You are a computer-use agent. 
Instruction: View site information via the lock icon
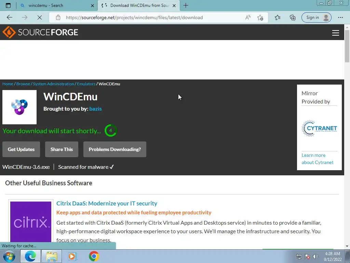(58, 17)
